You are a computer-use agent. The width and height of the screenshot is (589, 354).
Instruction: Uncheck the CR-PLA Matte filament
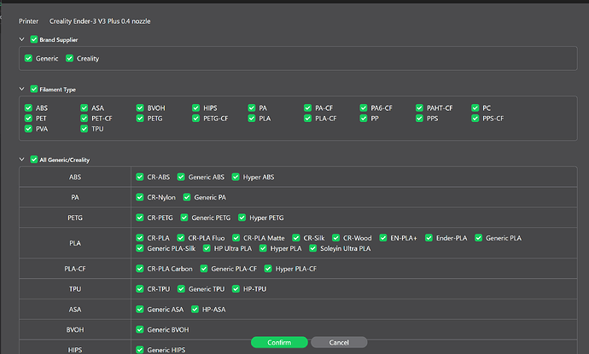coord(236,238)
